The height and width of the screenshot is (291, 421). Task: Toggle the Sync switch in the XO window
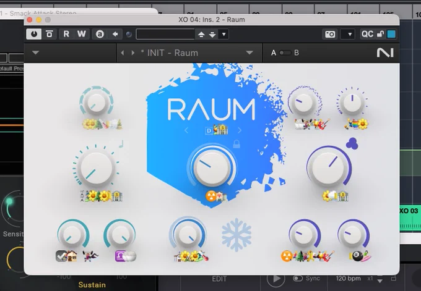[x=297, y=279]
